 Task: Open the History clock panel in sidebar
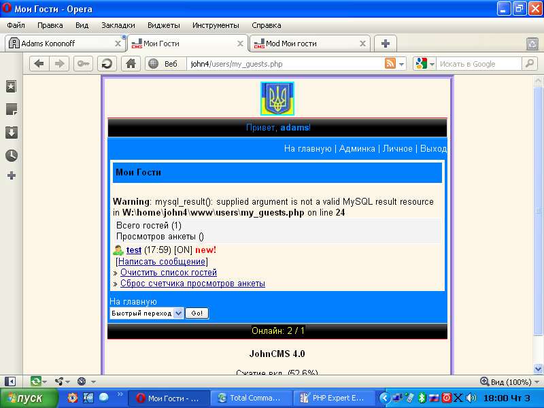[11, 155]
